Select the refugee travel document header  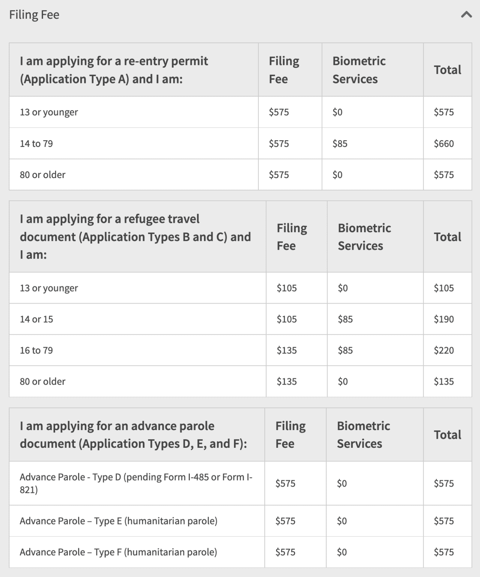[135, 237]
